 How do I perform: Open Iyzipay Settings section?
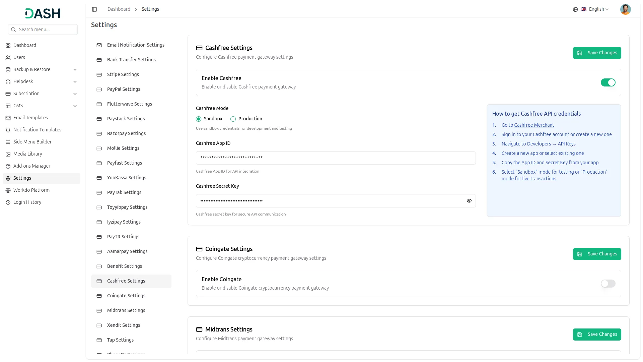(x=131, y=222)
